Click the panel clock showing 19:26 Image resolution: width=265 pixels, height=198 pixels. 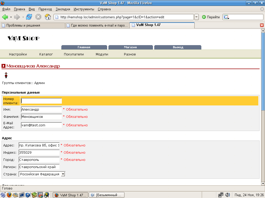[249, 195]
